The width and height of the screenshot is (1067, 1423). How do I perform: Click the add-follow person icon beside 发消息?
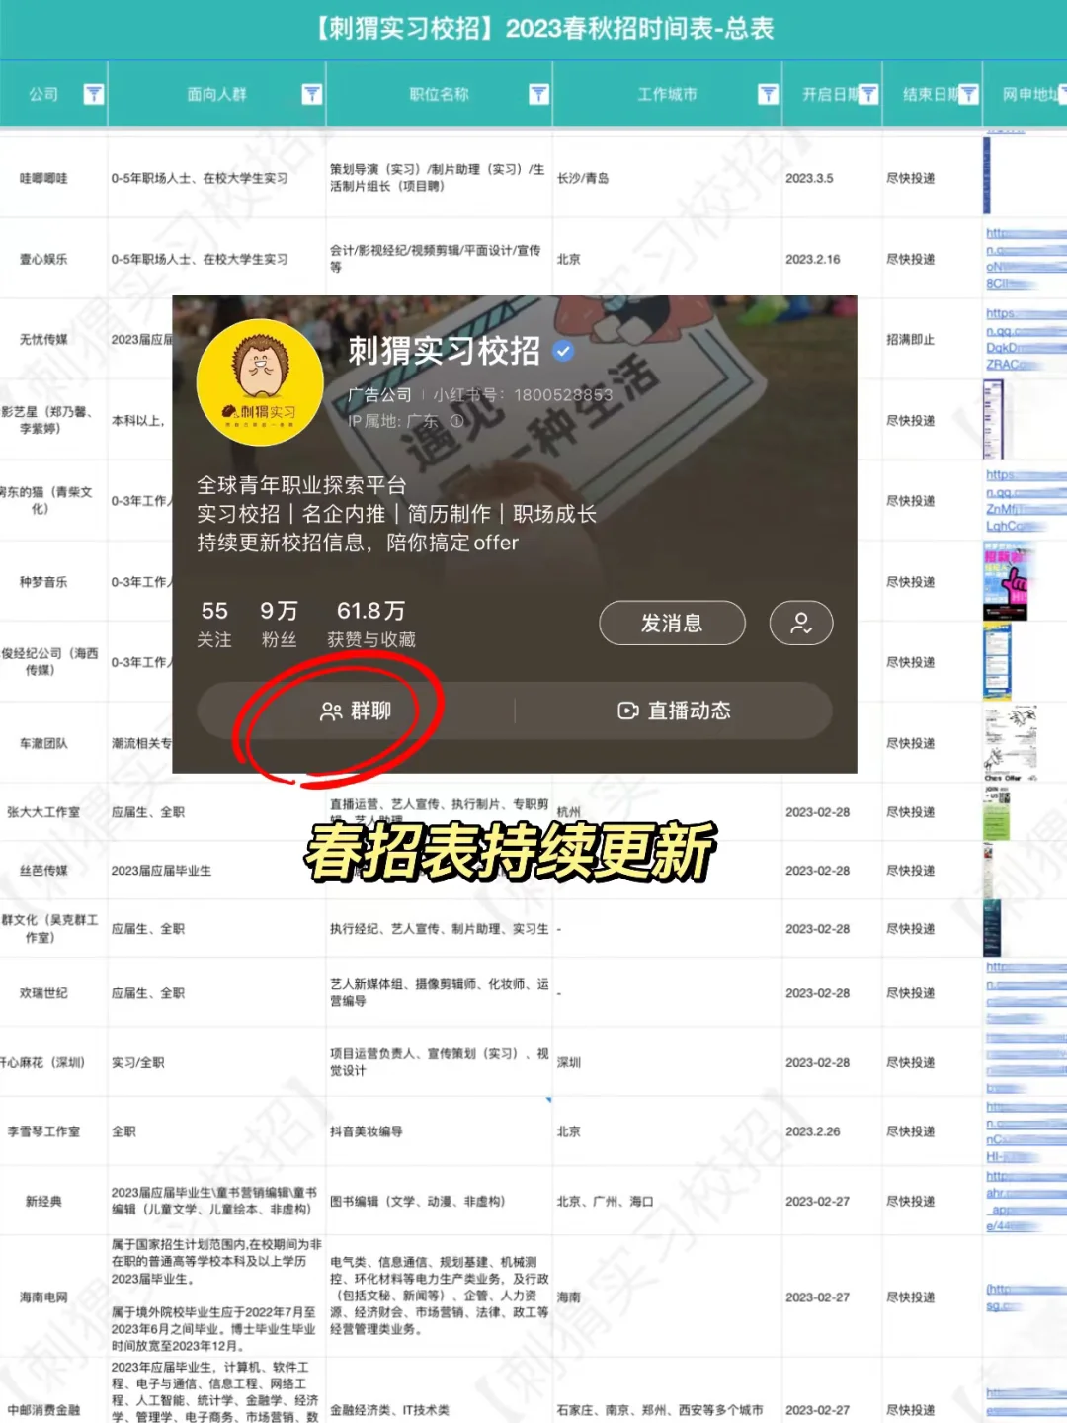tap(801, 624)
